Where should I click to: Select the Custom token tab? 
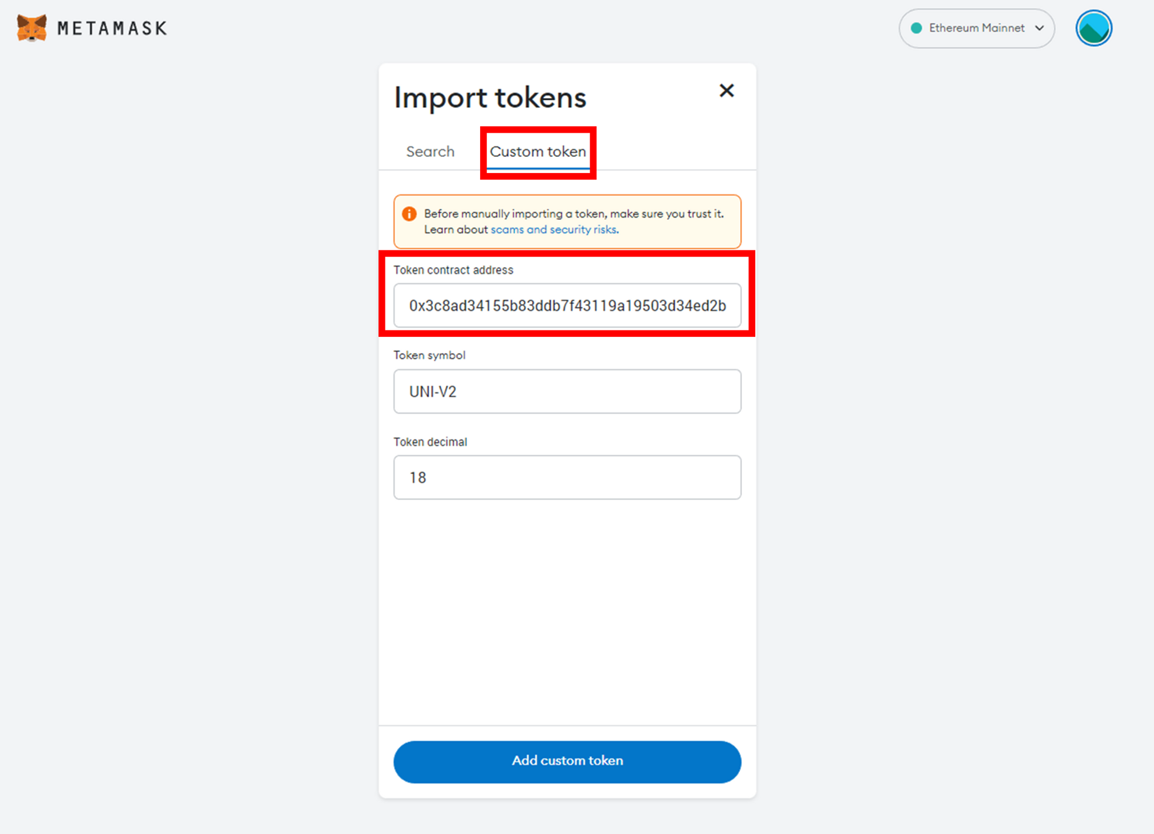pos(538,152)
